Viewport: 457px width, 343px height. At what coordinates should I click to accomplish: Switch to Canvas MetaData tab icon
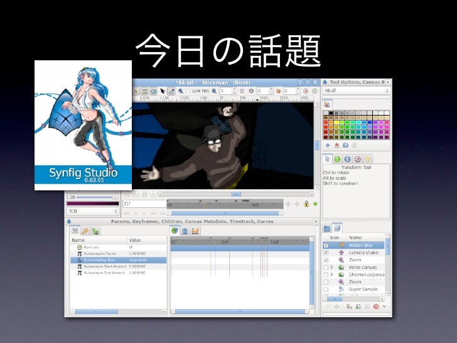(185, 231)
